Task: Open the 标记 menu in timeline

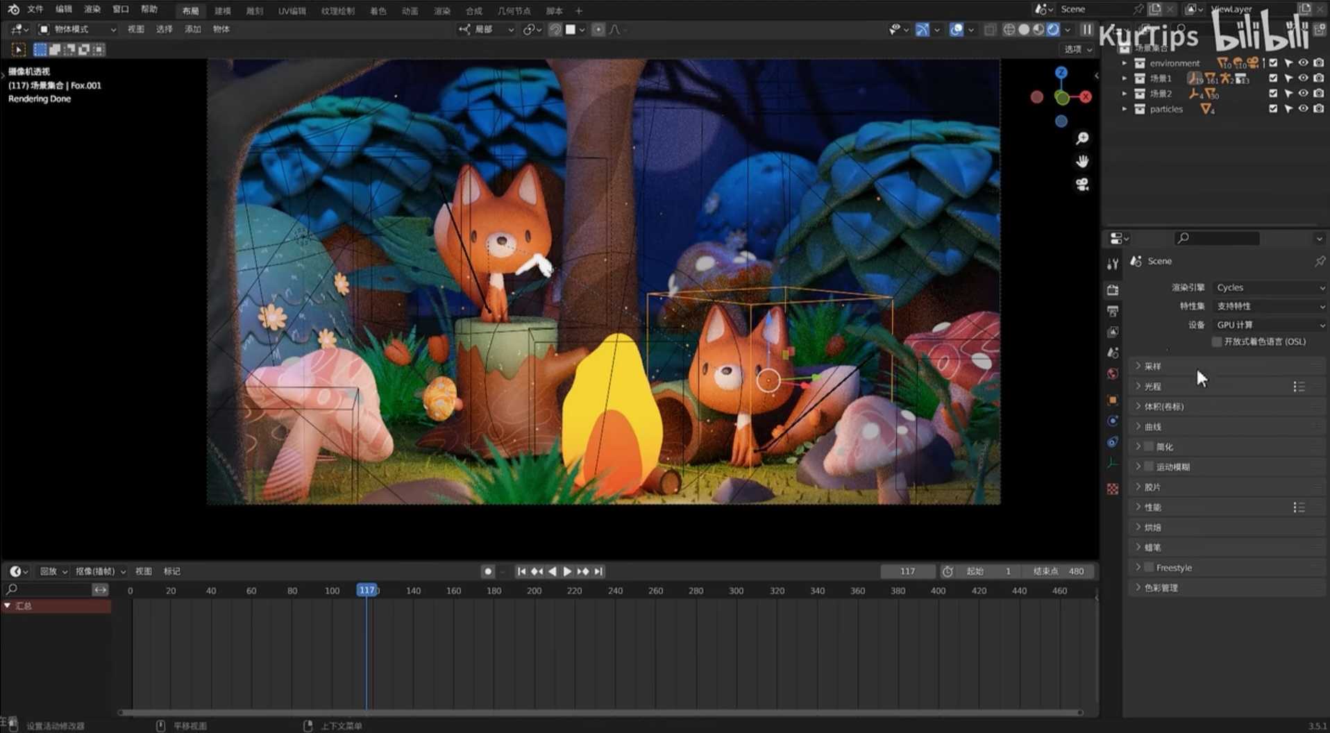Action: [x=171, y=571]
